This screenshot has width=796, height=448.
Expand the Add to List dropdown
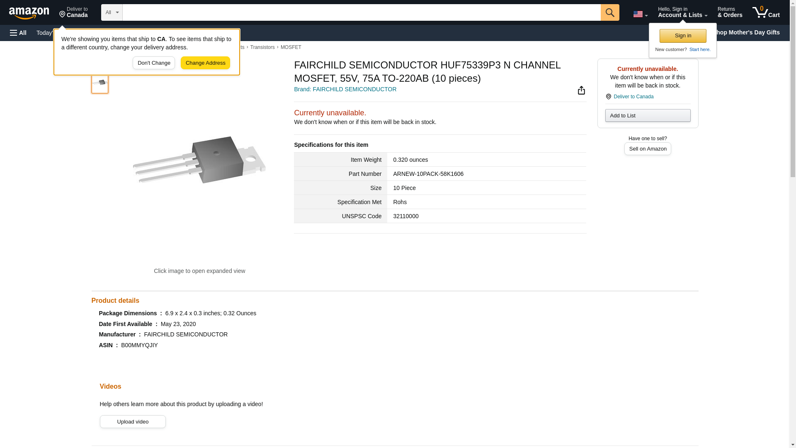click(648, 116)
